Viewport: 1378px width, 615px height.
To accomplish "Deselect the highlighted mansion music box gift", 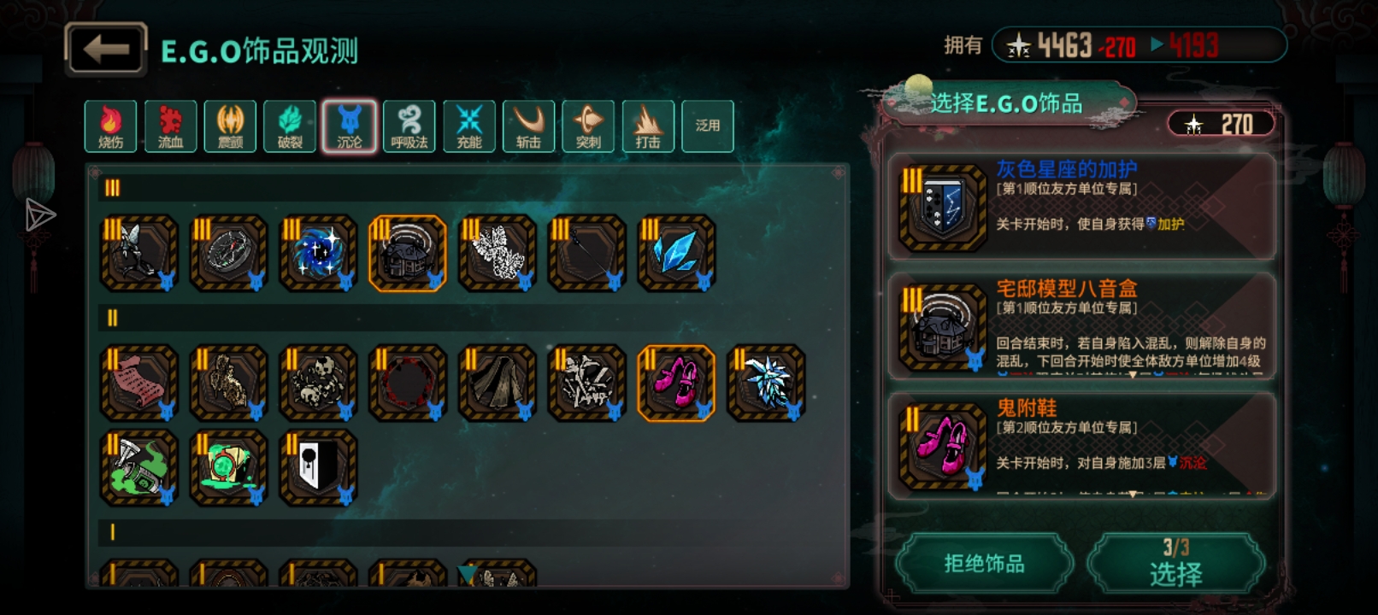I will [408, 254].
